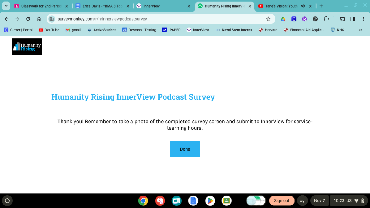
Task: Open the Chrome three-dot menu
Action: tap(363, 19)
